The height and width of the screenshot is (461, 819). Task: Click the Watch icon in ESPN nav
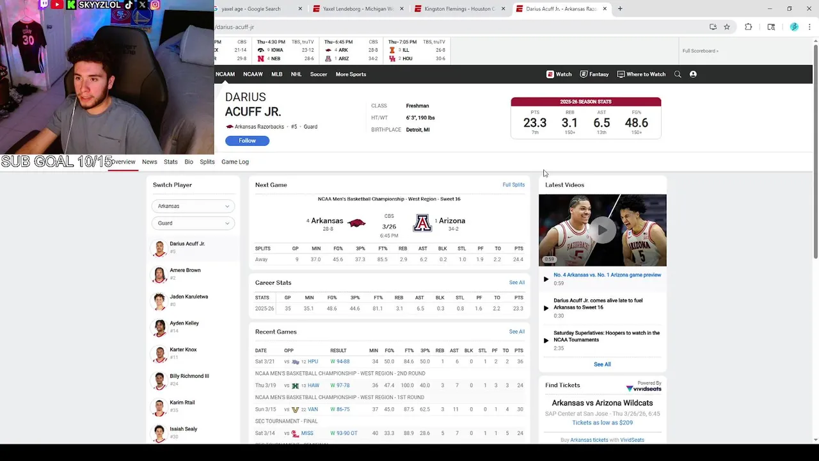(550, 74)
